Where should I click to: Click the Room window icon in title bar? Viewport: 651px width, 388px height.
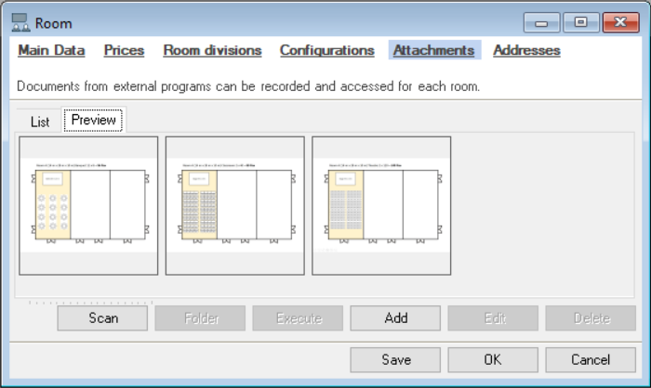(20, 22)
